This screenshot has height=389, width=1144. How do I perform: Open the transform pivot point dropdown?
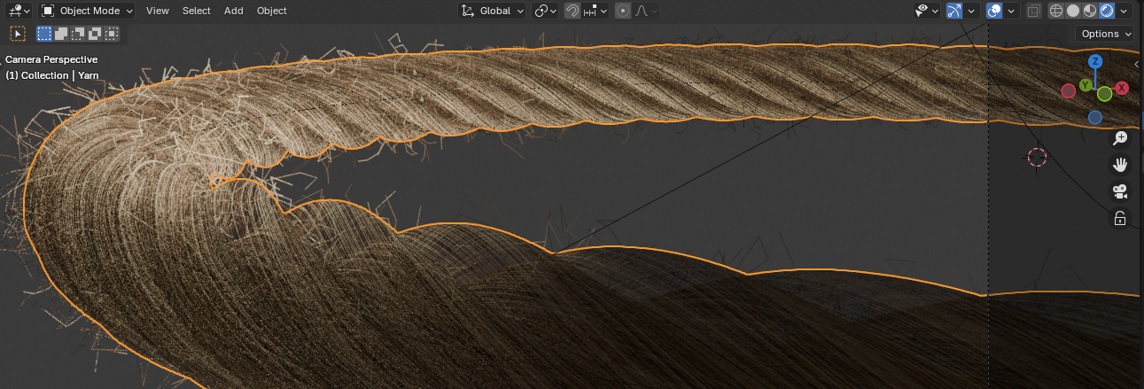(x=546, y=11)
